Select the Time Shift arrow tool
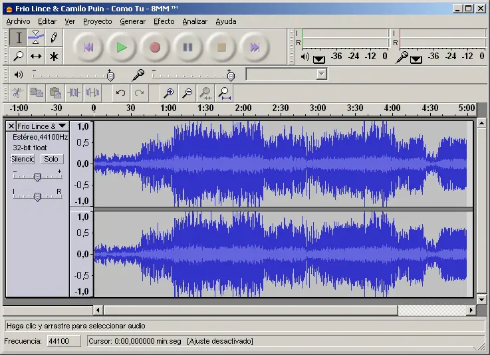 (36, 56)
